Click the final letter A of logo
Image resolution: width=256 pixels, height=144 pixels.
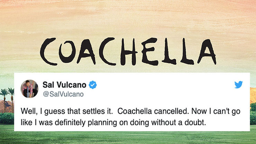[207, 52]
